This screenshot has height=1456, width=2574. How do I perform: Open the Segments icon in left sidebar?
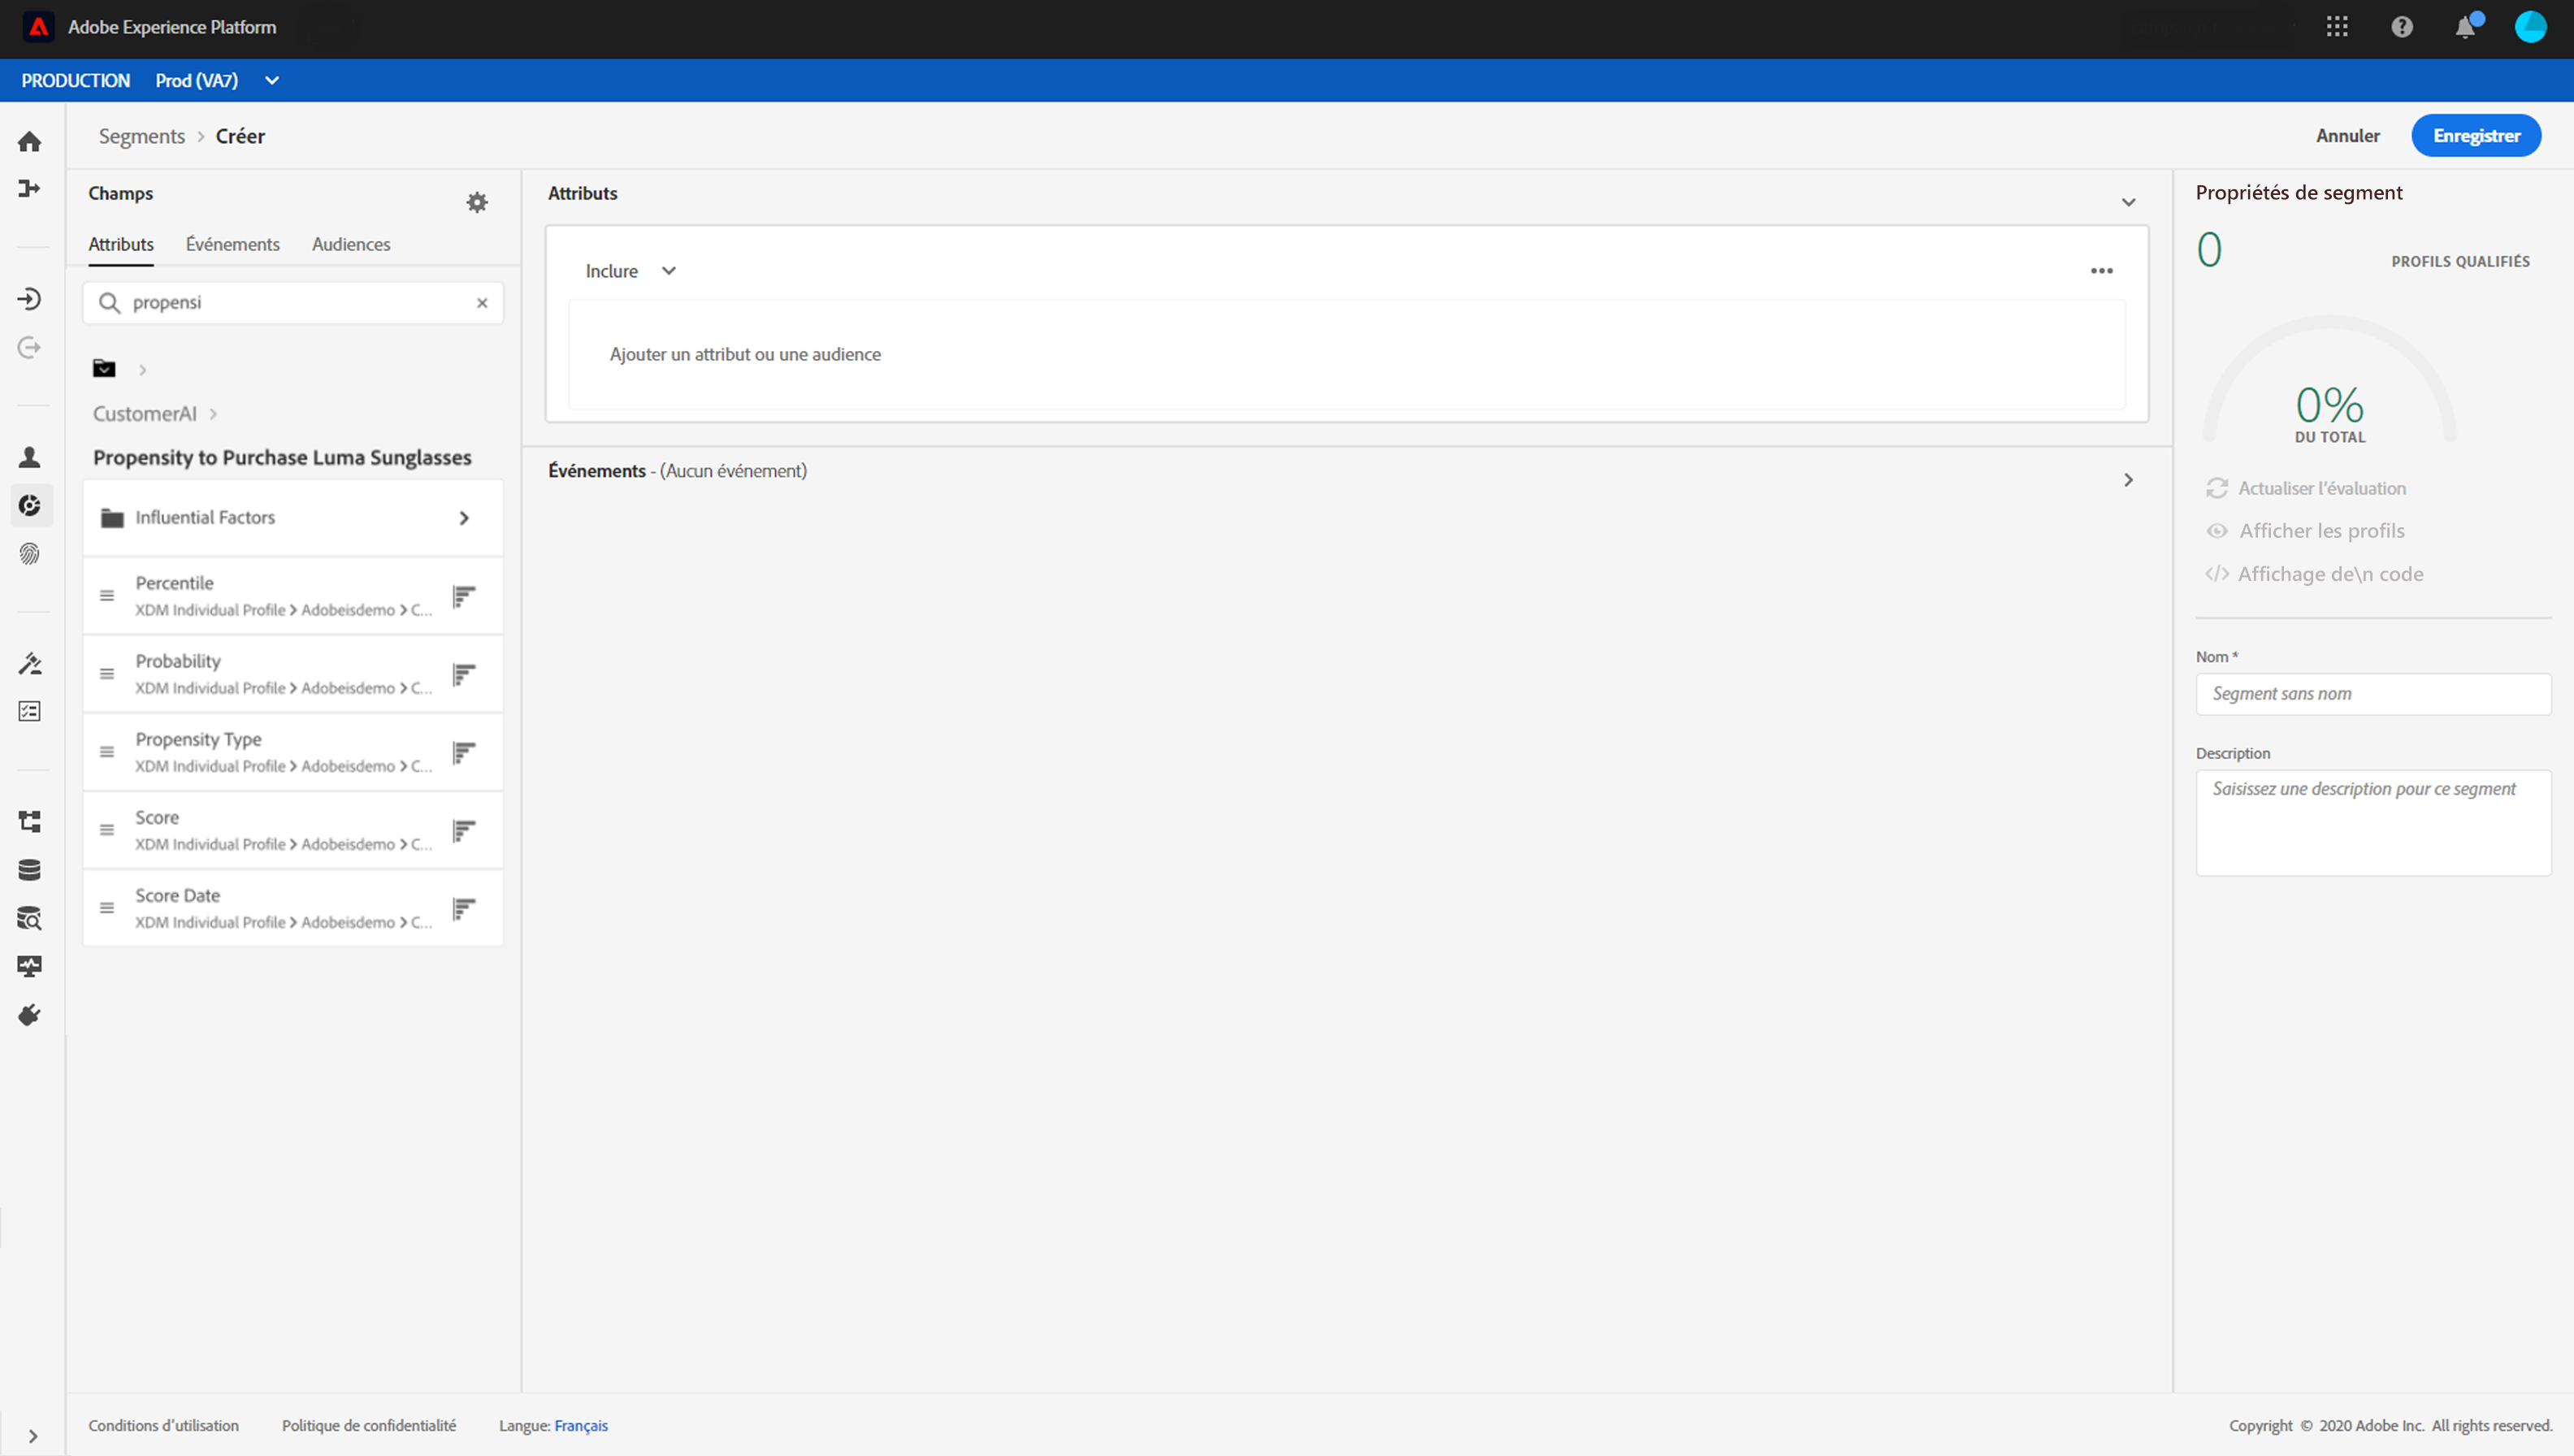(x=30, y=506)
